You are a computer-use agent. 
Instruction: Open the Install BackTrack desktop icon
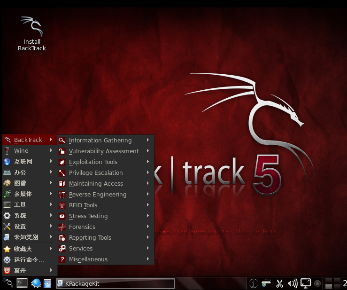pyautogui.click(x=31, y=33)
